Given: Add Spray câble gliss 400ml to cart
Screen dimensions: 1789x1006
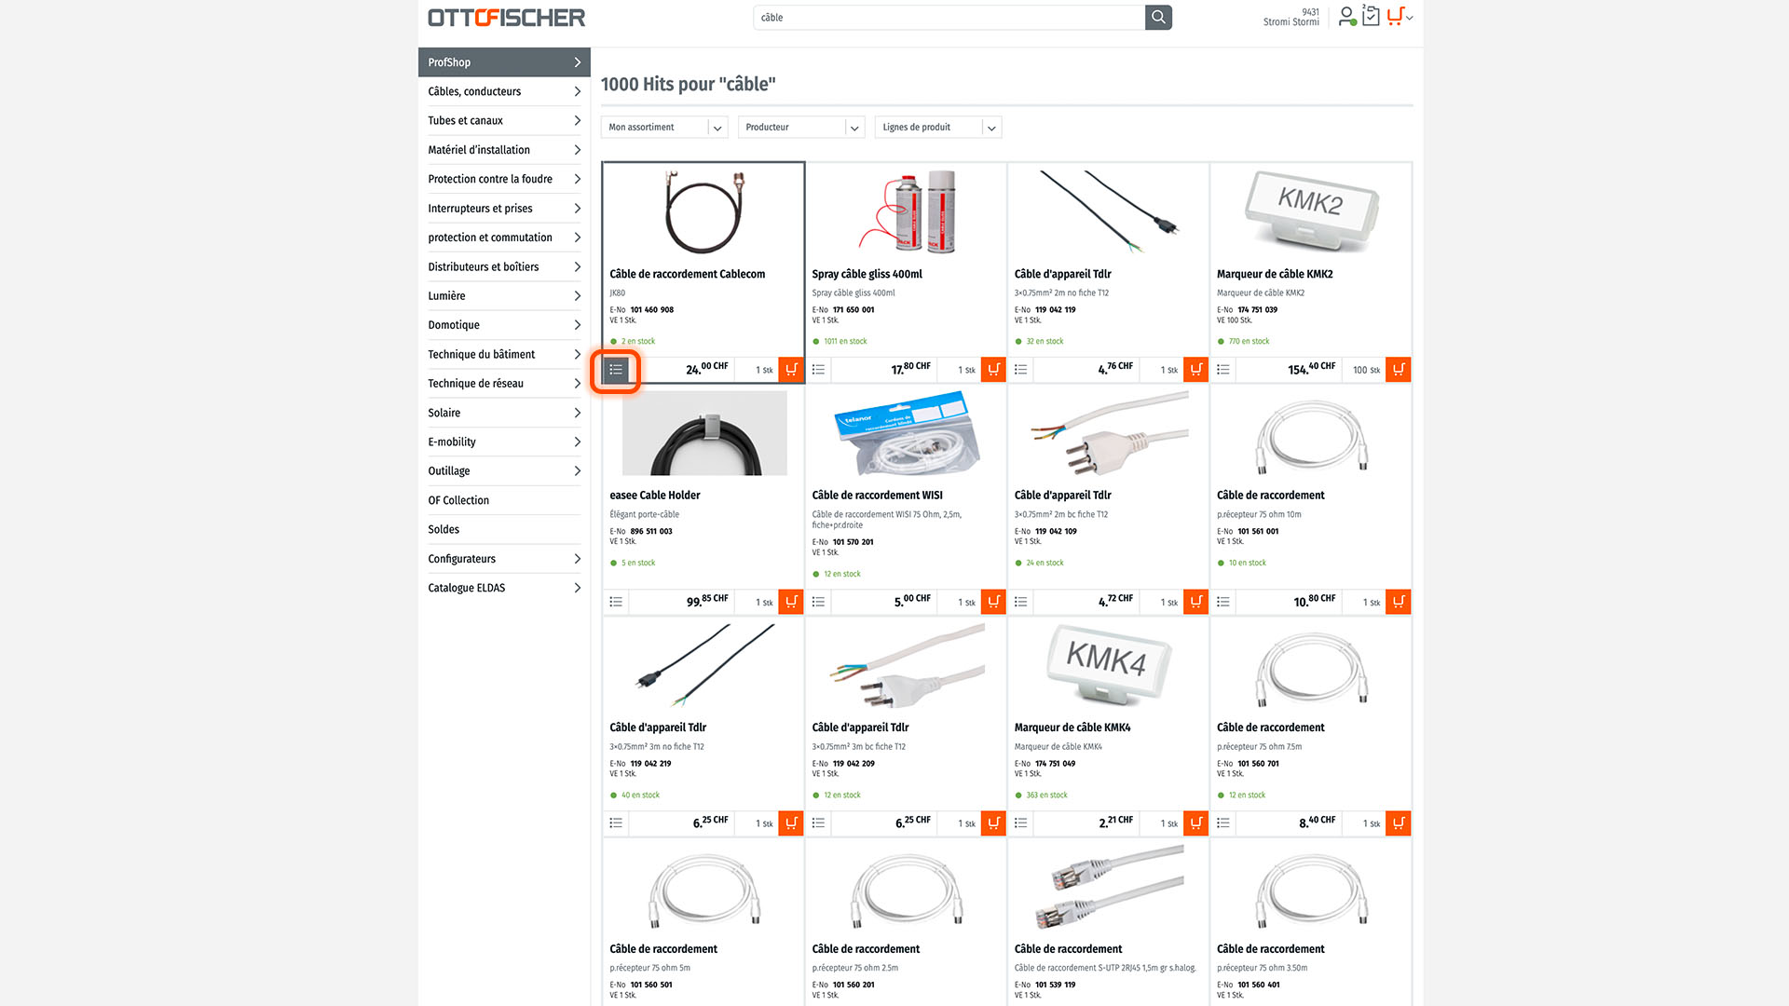Looking at the screenshot, I should click(993, 370).
